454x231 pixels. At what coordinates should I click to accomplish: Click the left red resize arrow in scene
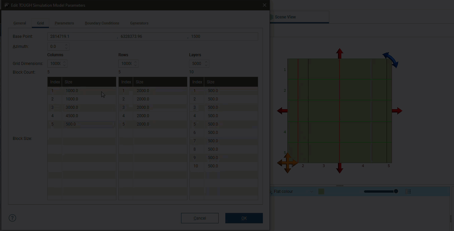click(x=282, y=111)
